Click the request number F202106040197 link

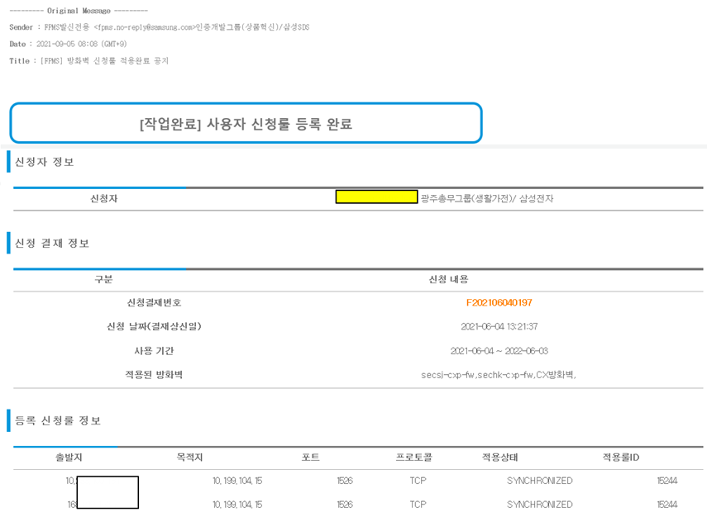499,302
